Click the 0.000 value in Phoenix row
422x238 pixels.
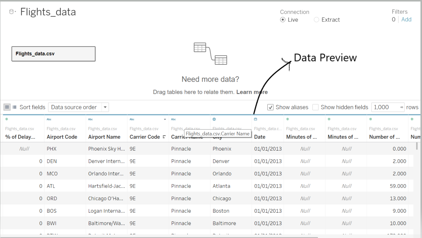(399, 149)
